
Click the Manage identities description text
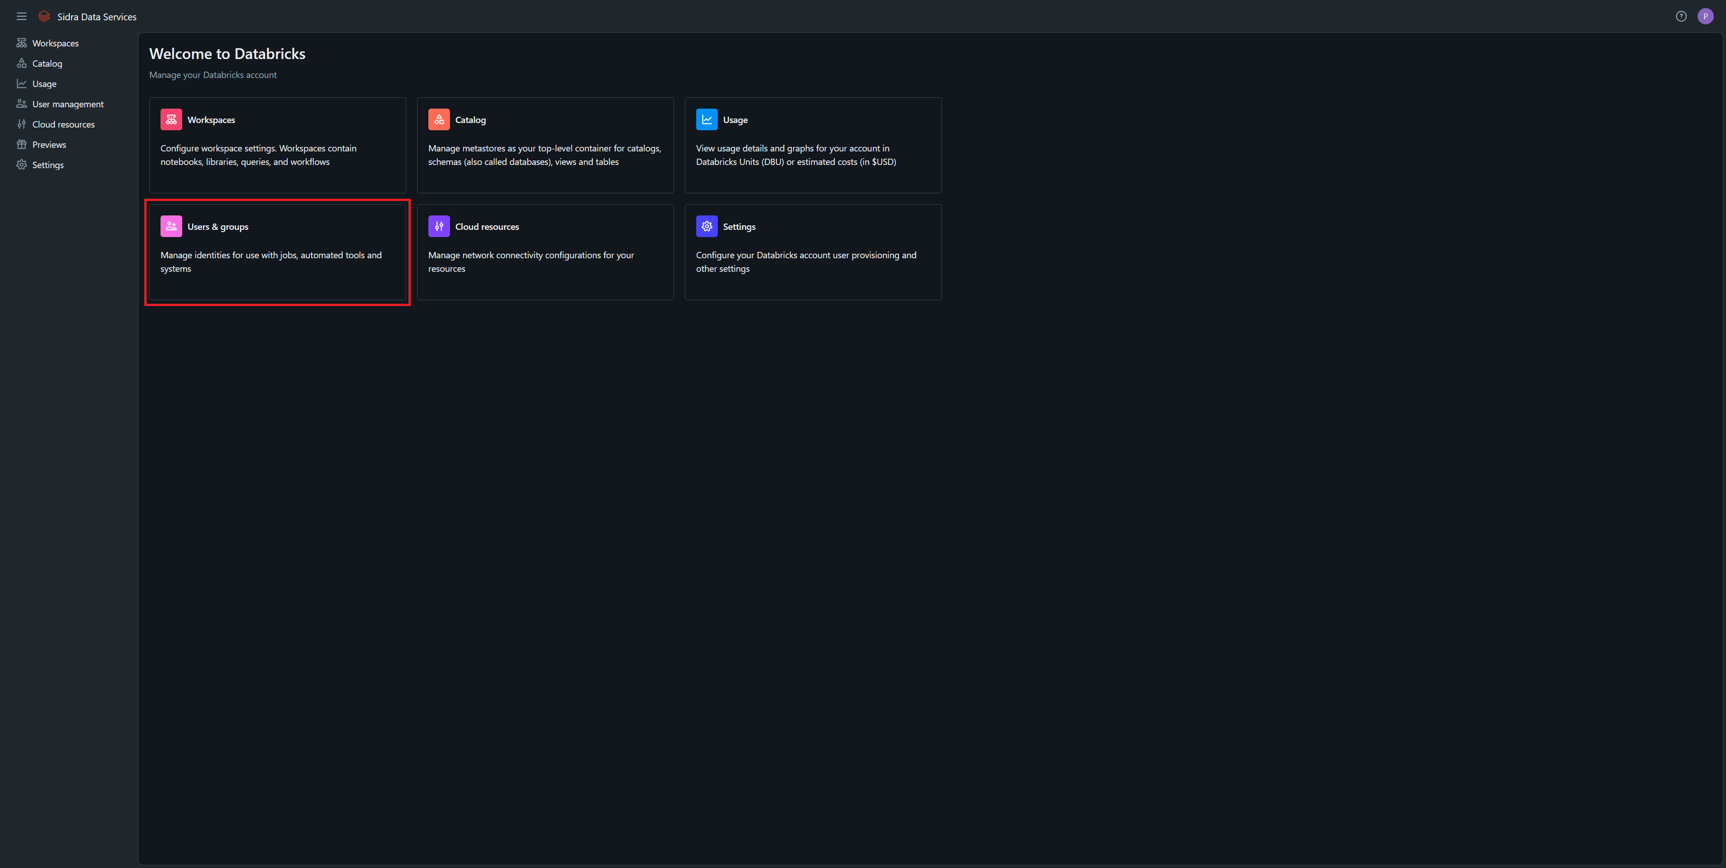271,262
